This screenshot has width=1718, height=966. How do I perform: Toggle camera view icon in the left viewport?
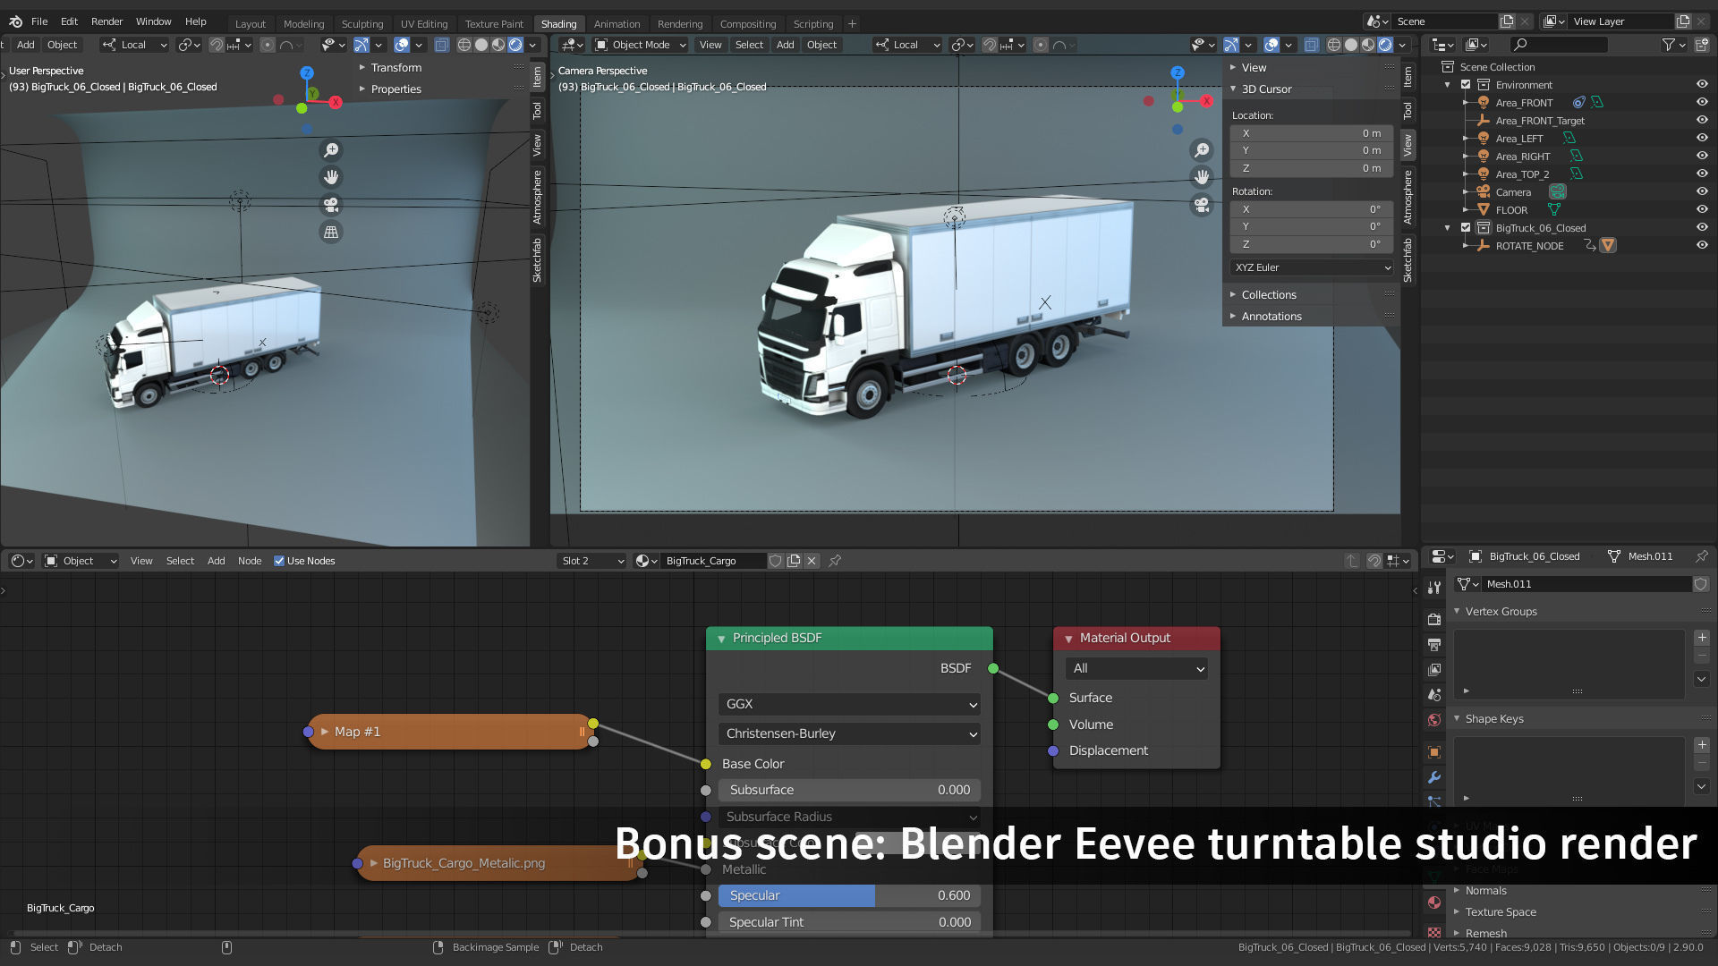[331, 205]
